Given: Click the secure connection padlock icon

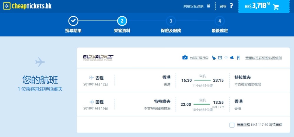Looking at the screenshot, I should tap(208, 6).
